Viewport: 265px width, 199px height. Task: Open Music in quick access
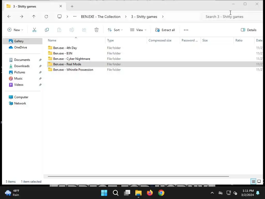[23, 79]
